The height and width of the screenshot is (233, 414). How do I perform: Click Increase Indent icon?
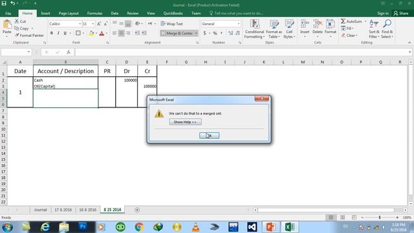(144, 33)
